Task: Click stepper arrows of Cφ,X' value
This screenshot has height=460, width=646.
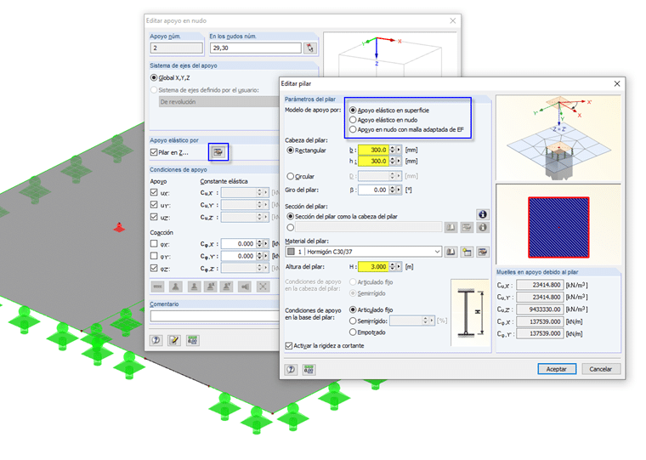Action: (259, 243)
